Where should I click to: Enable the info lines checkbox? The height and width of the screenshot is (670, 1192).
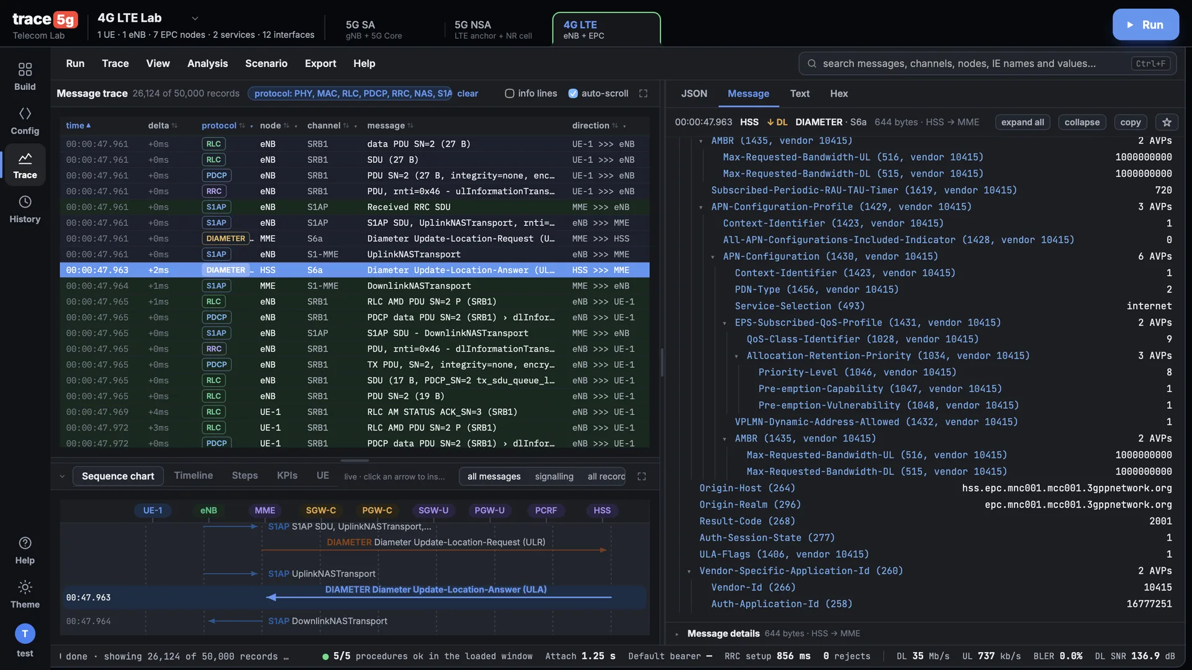tap(510, 93)
